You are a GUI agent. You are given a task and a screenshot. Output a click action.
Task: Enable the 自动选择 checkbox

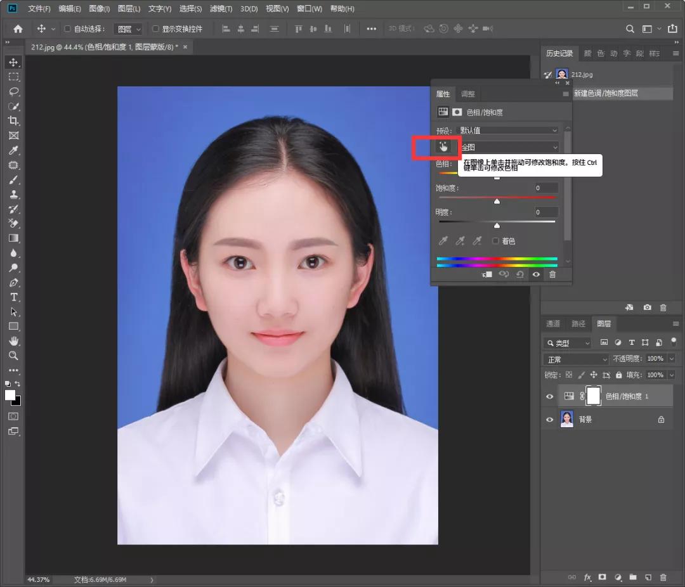(x=68, y=29)
